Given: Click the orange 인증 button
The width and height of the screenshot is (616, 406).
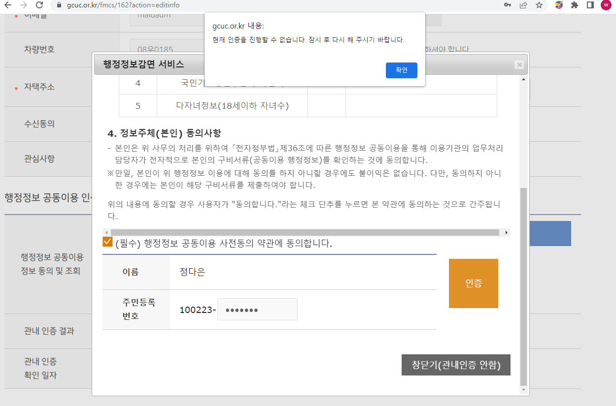Looking at the screenshot, I should click(x=473, y=283).
